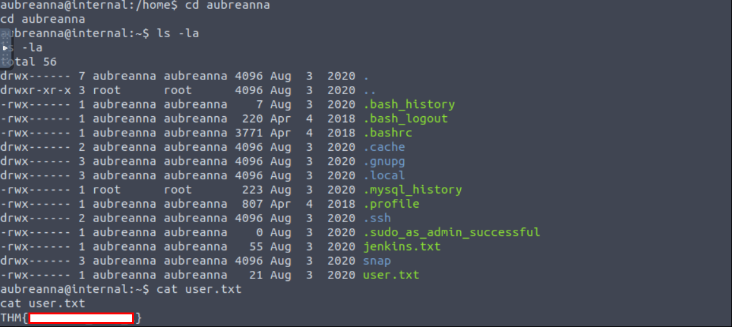Click the .sudo_as_admin_successful file name
Viewport: 732px width, 327px height.
[451, 232]
